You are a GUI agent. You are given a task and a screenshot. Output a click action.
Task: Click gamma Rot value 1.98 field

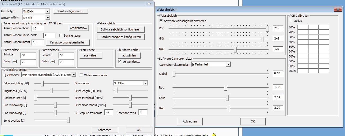point(278,87)
